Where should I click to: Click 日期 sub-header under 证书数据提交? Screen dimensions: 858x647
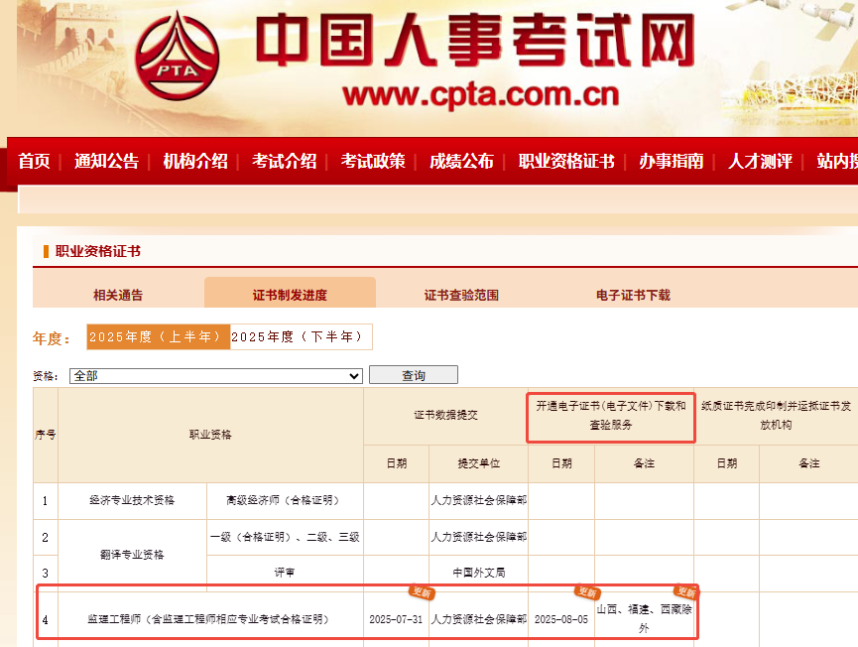pyautogui.click(x=397, y=463)
